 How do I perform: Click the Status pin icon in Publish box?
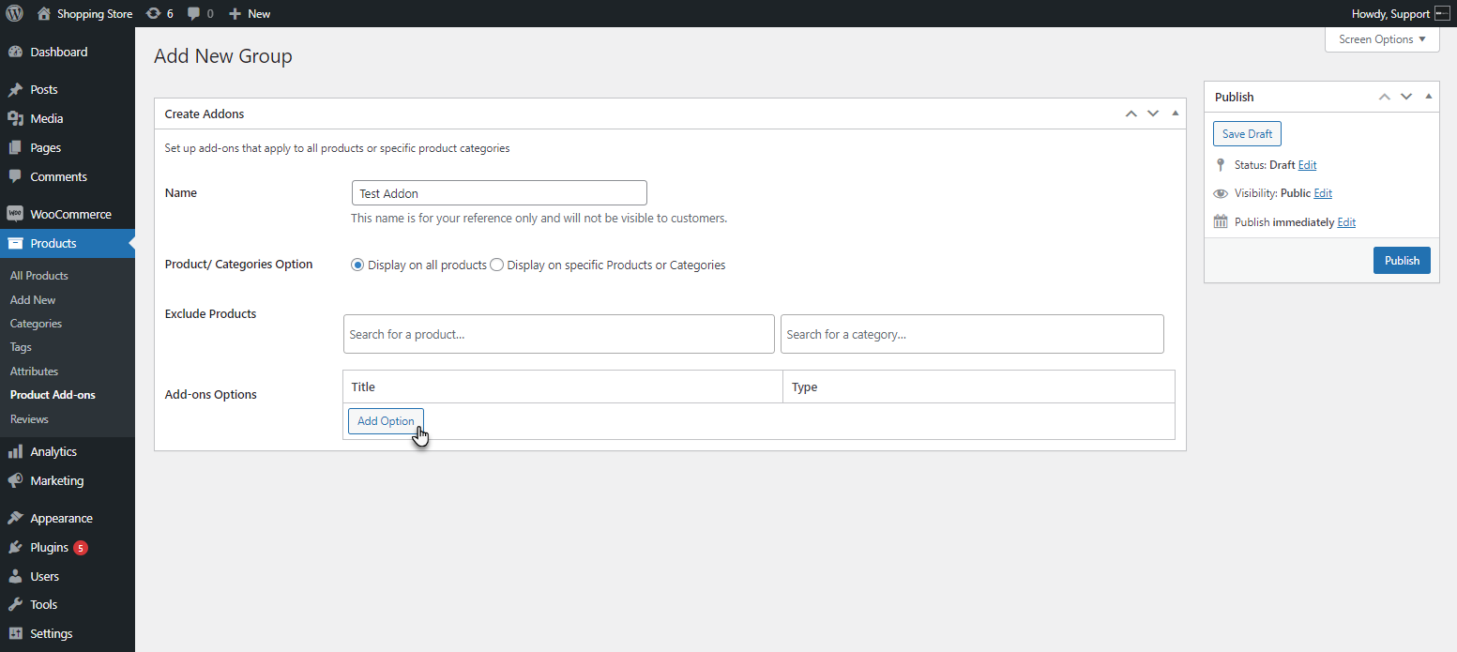pyautogui.click(x=1221, y=165)
